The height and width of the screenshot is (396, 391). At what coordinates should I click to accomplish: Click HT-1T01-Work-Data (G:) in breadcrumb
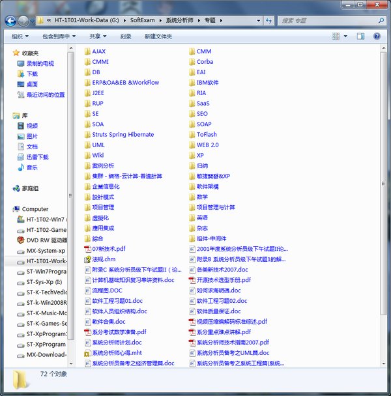[x=87, y=20]
